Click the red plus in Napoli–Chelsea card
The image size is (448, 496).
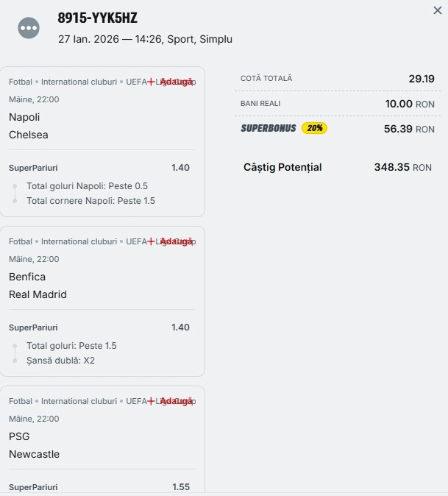(151, 82)
